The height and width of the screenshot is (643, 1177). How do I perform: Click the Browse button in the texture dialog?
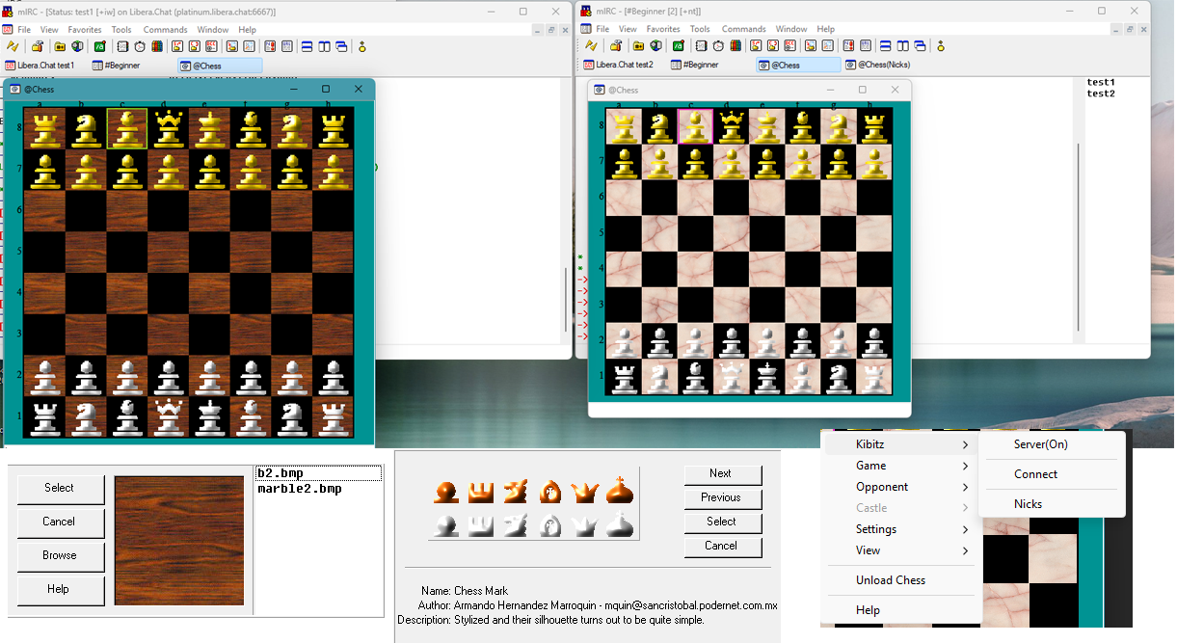[60, 555]
